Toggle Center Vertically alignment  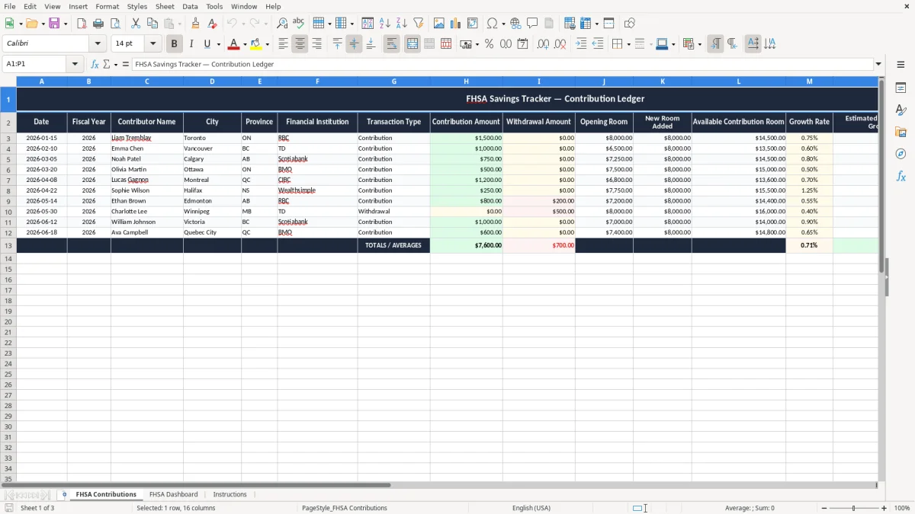(354, 44)
